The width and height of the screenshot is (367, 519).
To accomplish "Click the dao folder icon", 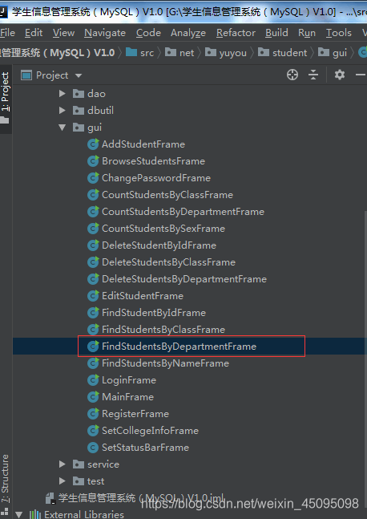I will [78, 94].
